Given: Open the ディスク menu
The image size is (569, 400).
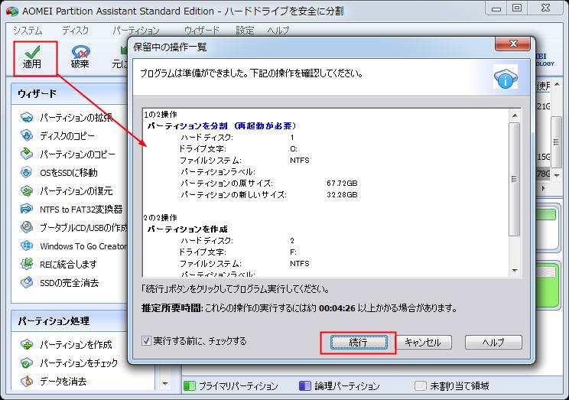Looking at the screenshot, I should pos(75,31).
